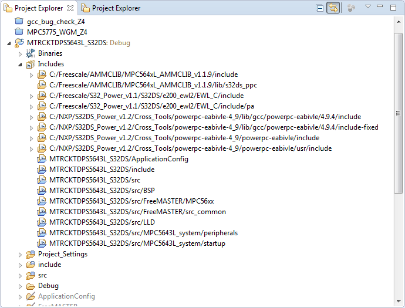Viewport: 405px width, 308px height.
Task: Switch to the first Project Explorer tab
Action: pyautogui.click(x=39, y=8)
